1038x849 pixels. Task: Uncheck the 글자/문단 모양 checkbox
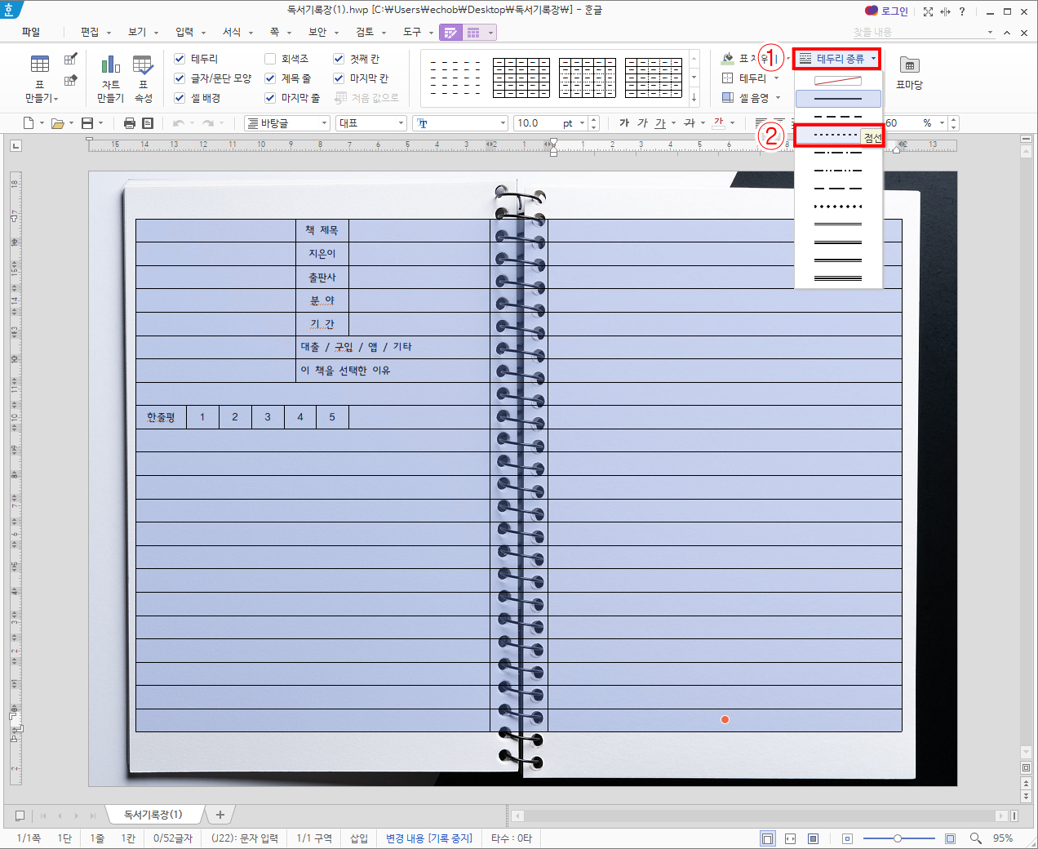[x=180, y=78]
